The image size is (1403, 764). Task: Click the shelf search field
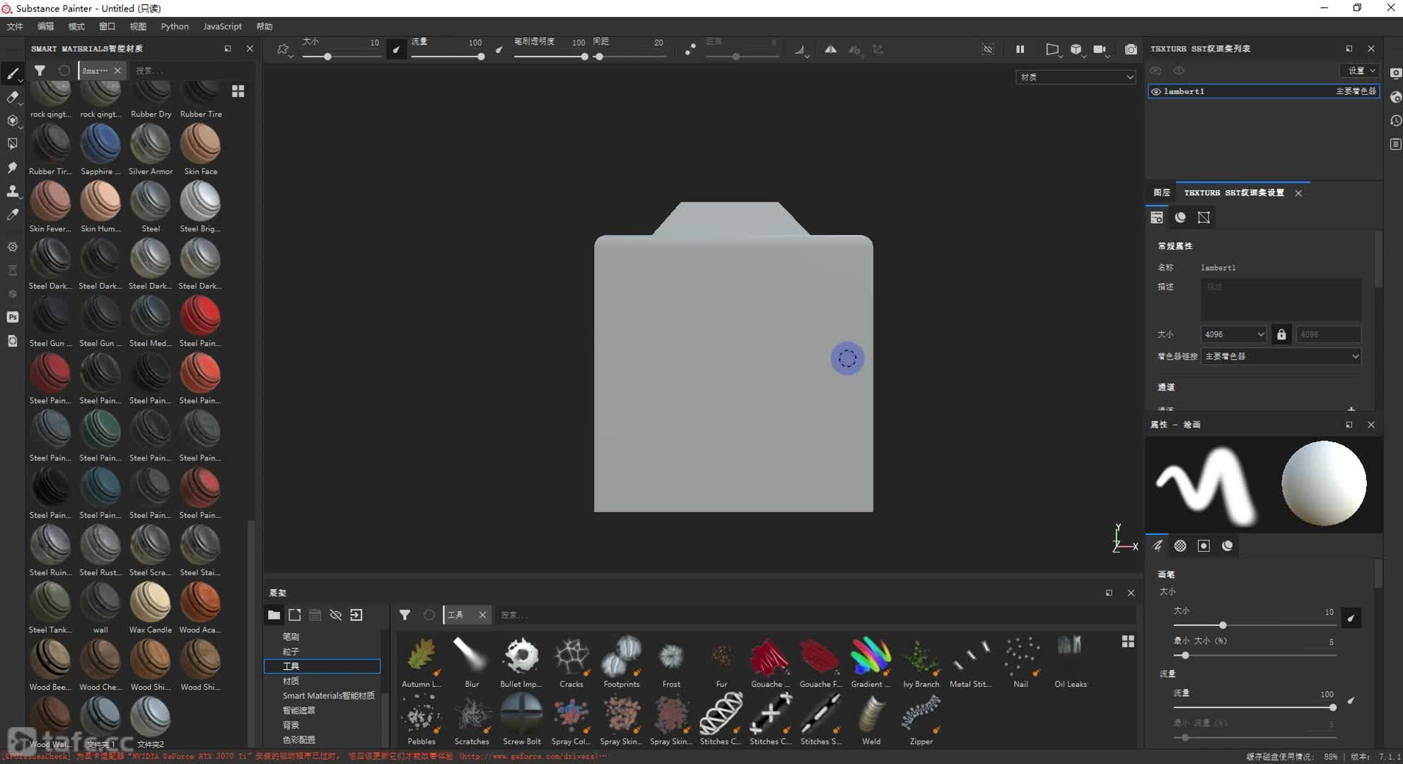(813, 615)
